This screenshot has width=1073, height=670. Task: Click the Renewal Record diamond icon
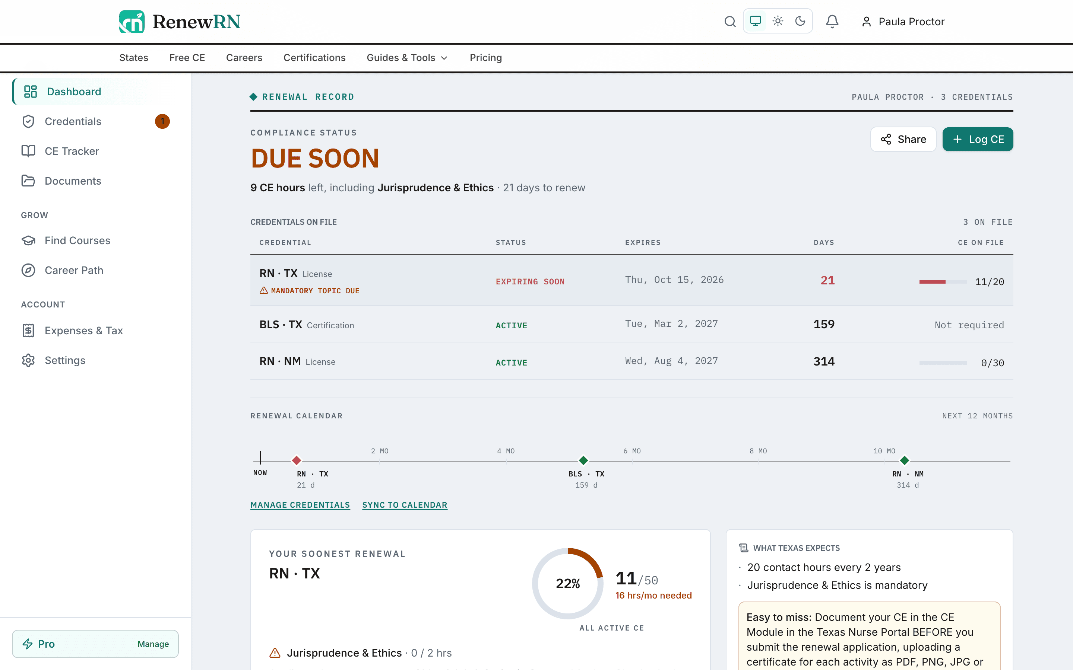click(254, 97)
